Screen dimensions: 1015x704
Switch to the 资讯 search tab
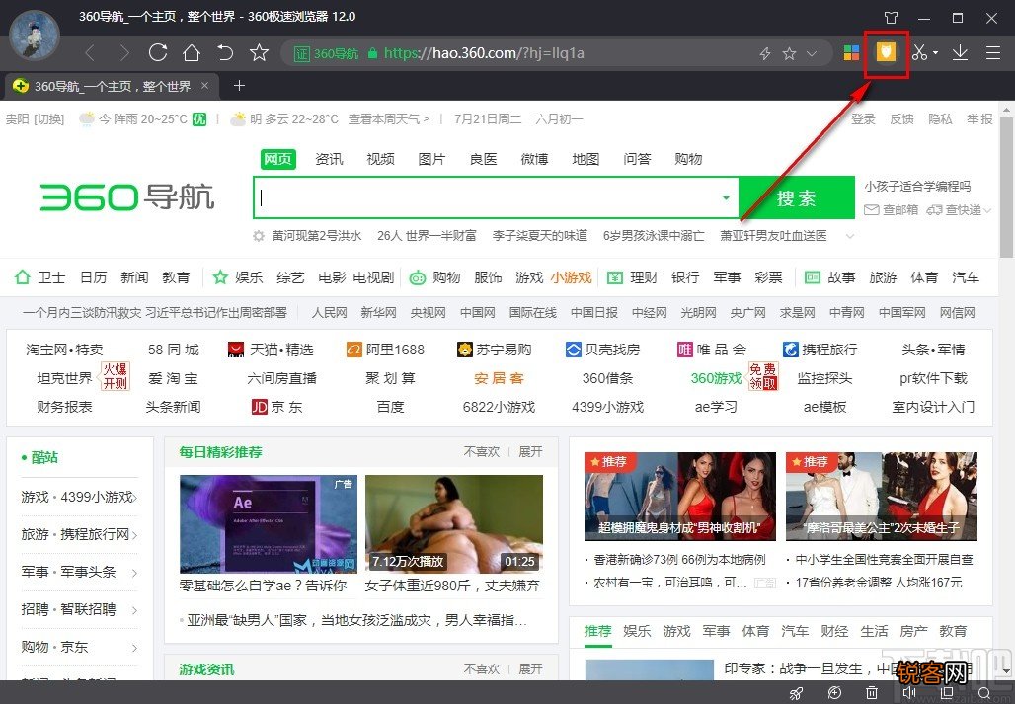(329, 160)
